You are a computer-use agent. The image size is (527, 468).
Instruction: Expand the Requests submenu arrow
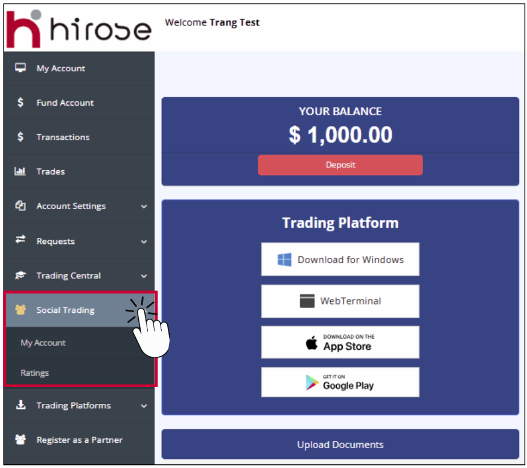pyautogui.click(x=144, y=242)
